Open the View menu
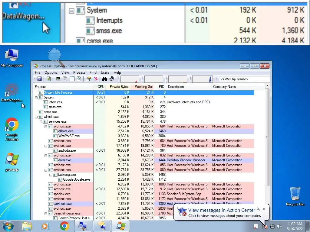The image size is (310, 232). point(65,72)
